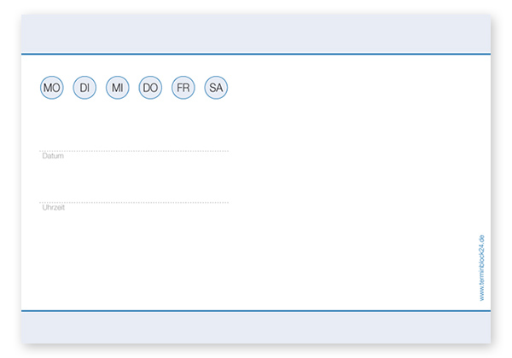Click the Uhrzeit label text
This screenshot has width=512, height=358.
(x=54, y=207)
